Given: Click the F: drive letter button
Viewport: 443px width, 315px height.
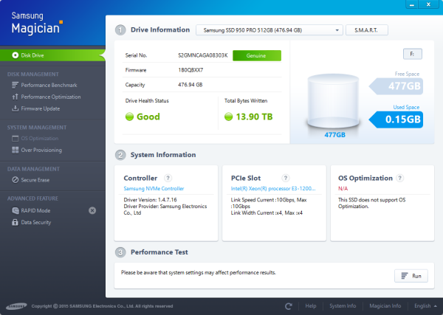Looking at the screenshot, I should [412, 53].
